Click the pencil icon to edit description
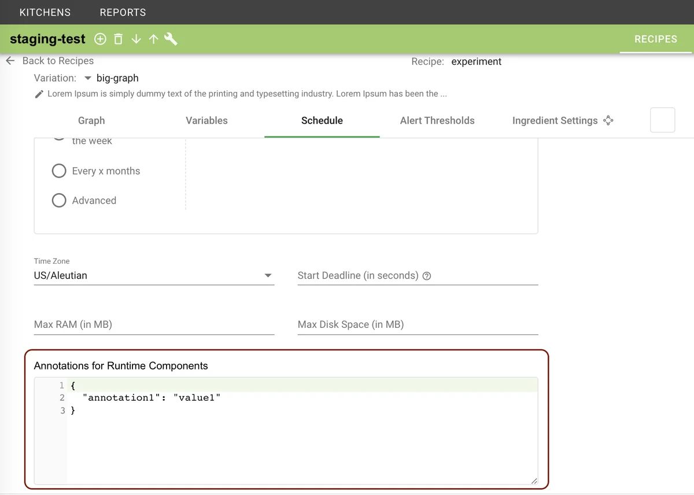The height and width of the screenshot is (495, 694). click(x=39, y=94)
